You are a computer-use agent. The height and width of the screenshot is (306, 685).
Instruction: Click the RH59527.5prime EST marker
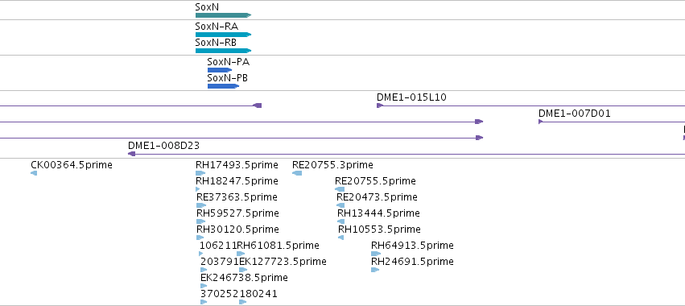(x=201, y=221)
